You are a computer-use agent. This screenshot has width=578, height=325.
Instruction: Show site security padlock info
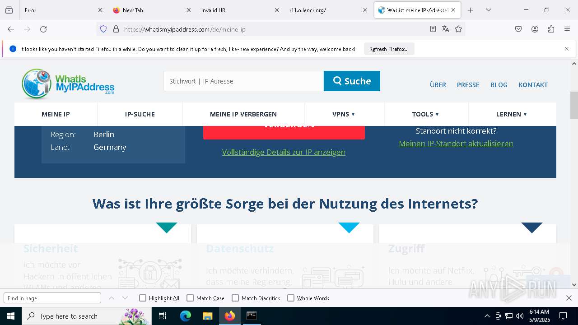pos(116,29)
